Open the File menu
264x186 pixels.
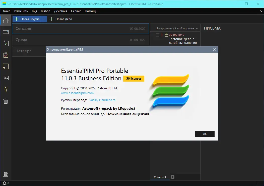(x=7, y=11)
